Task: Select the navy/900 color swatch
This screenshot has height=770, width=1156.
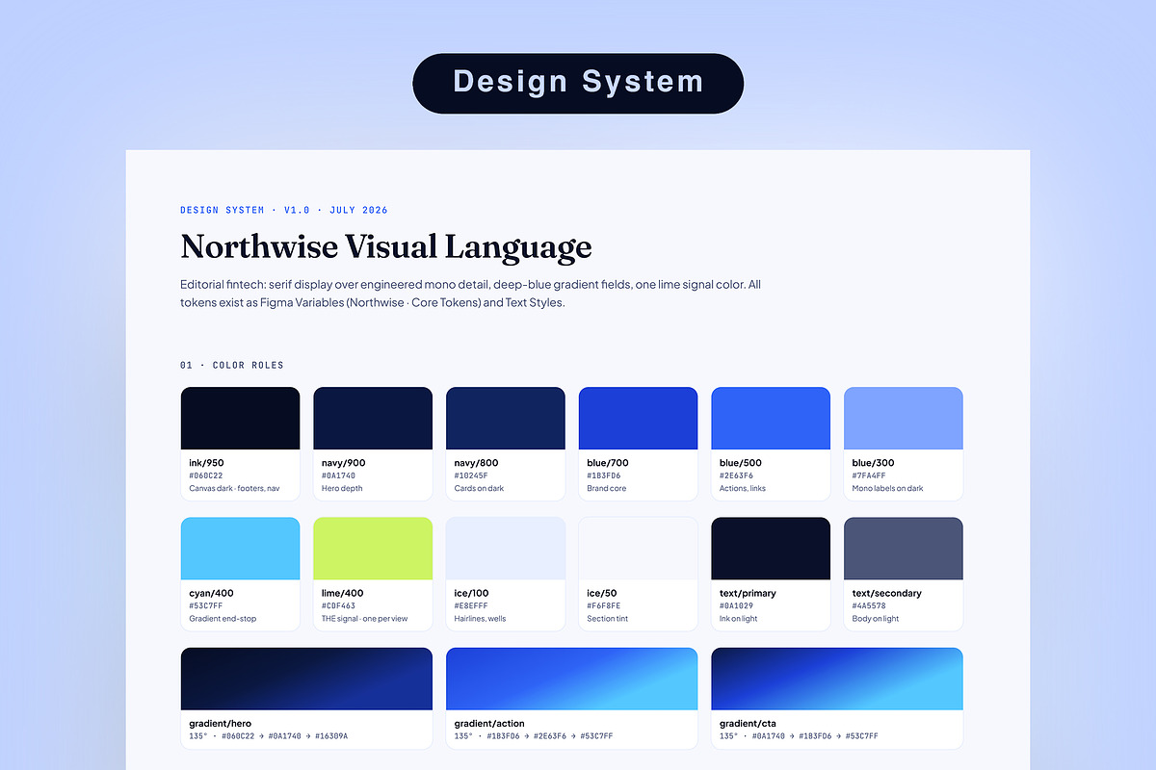Action: (x=373, y=444)
